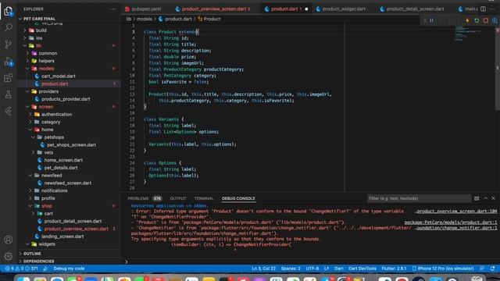Expand the common folder
The image size is (500, 281).
[x=48, y=53]
